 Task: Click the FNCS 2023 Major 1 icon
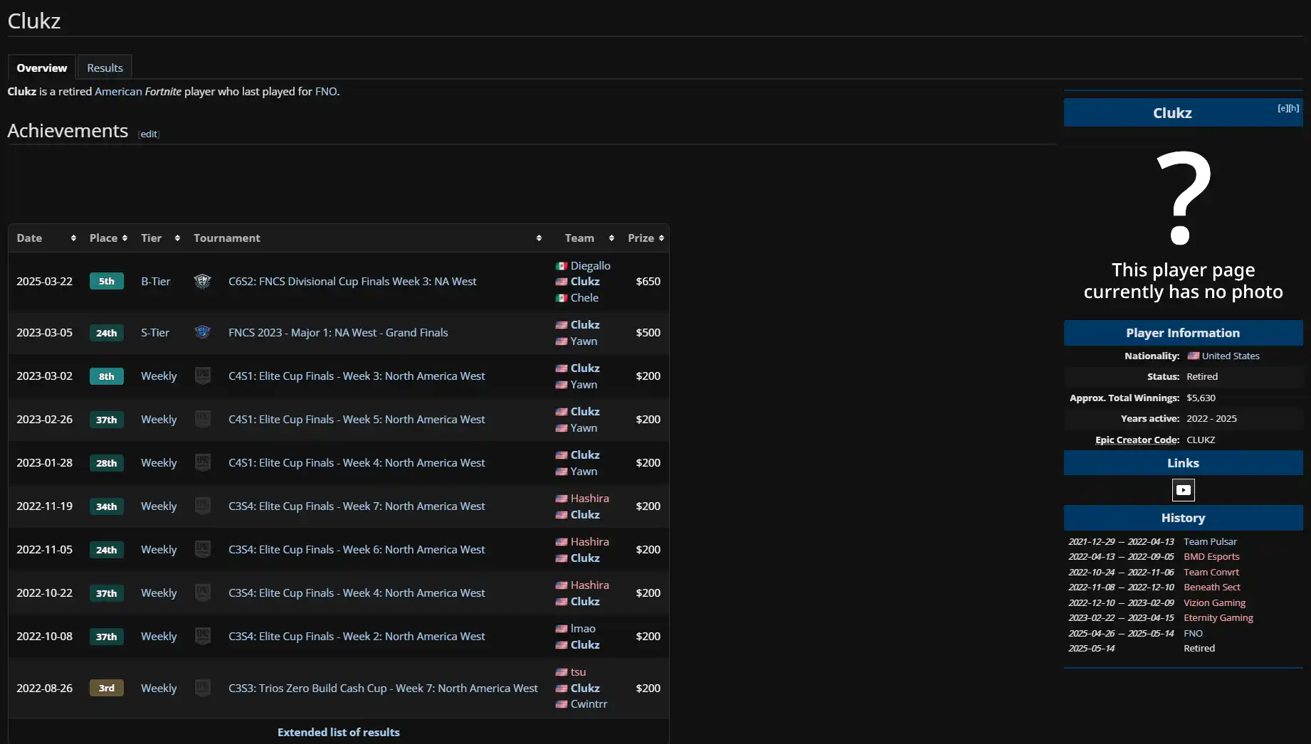coord(202,333)
